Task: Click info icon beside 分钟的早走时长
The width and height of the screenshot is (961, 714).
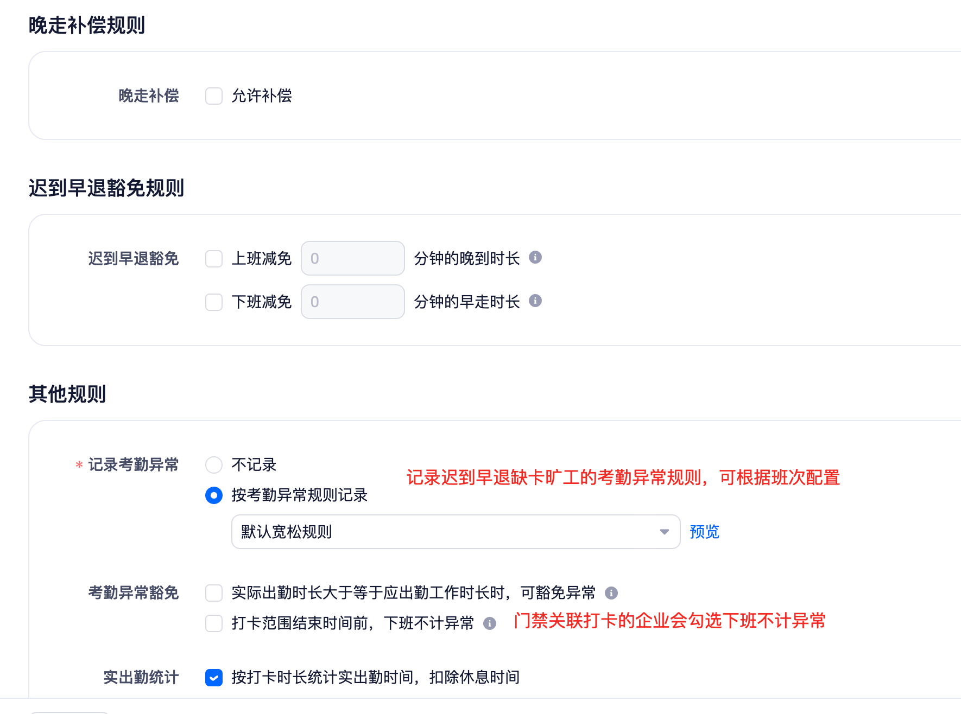Action: (535, 301)
